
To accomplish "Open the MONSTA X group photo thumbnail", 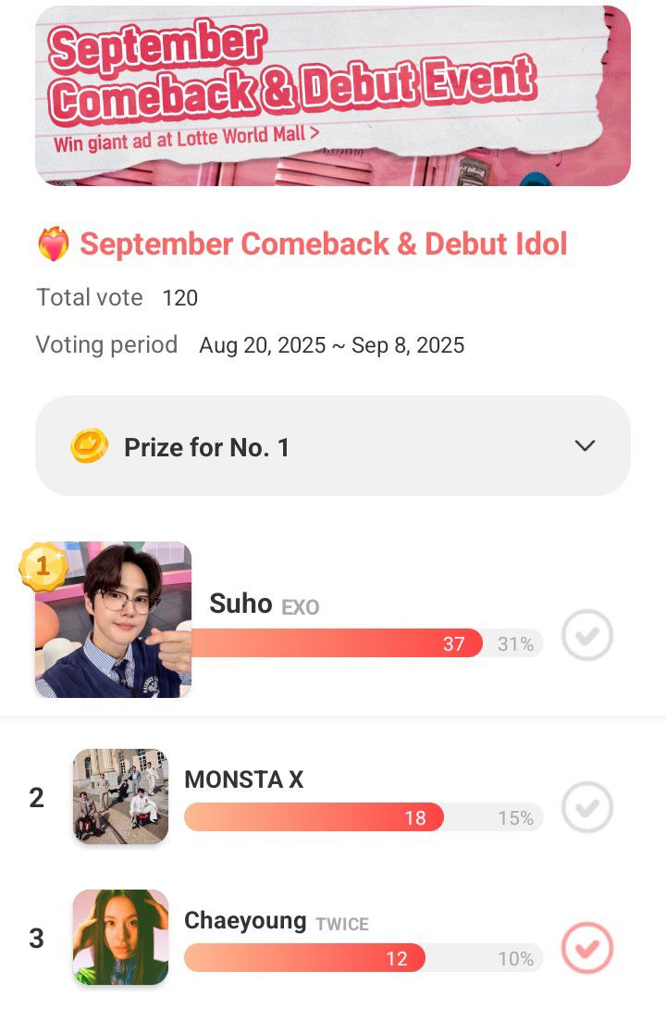I will click(121, 797).
